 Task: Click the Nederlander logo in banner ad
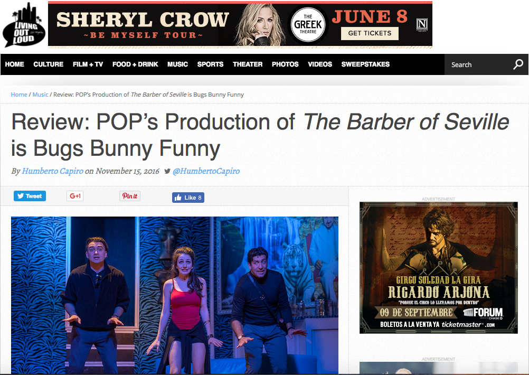pos(422,25)
